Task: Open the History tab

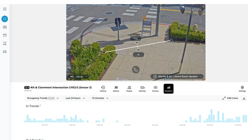Action: click(103, 88)
